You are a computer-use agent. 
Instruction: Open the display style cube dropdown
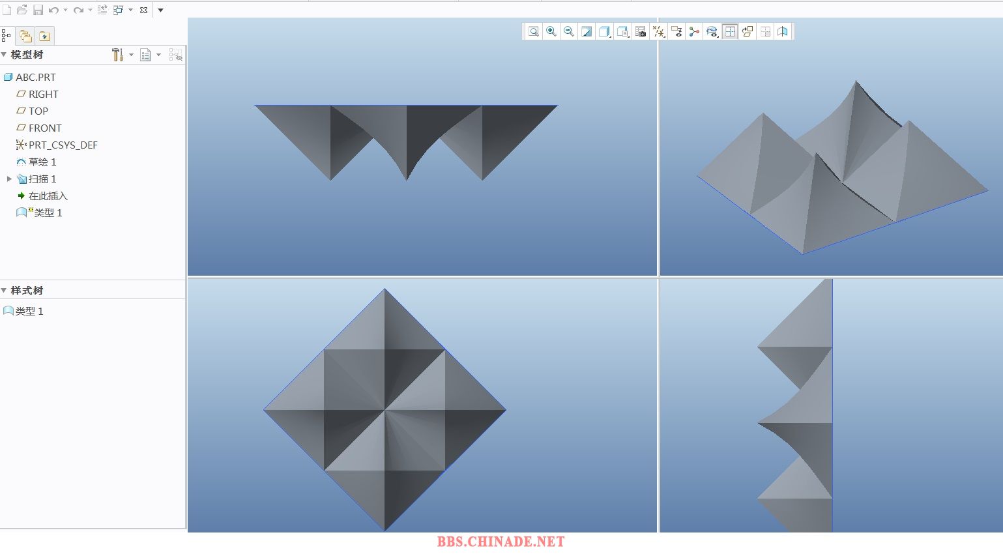[x=605, y=31]
